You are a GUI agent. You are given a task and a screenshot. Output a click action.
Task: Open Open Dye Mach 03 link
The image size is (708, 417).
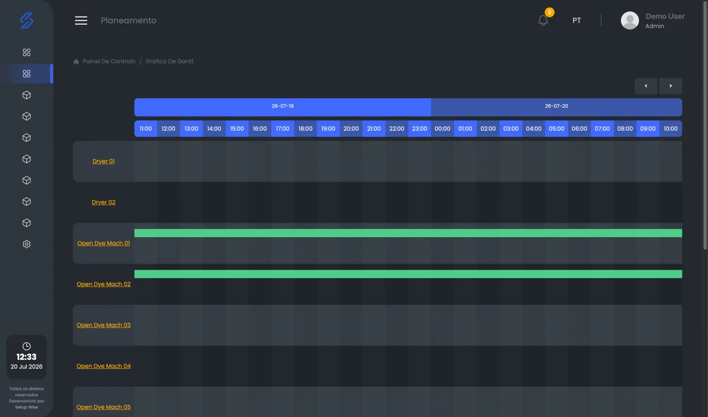tap(103, 325)
